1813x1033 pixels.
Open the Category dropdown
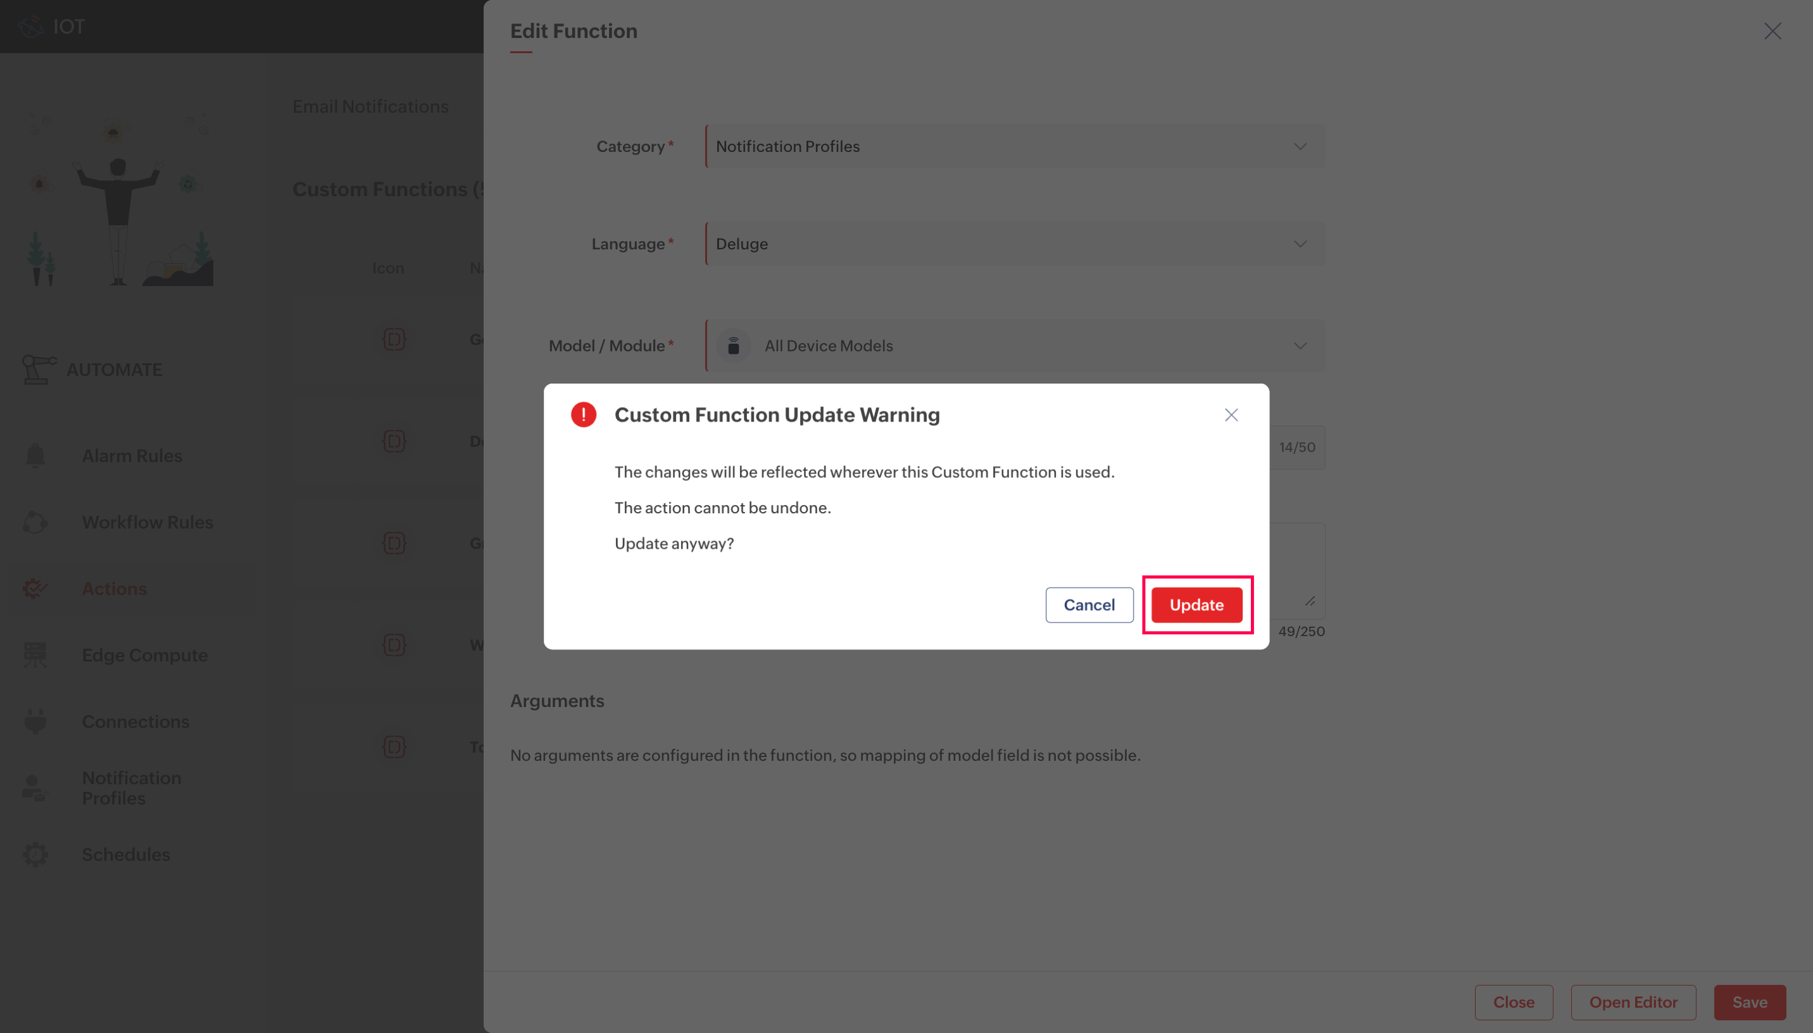point(1014,146)
